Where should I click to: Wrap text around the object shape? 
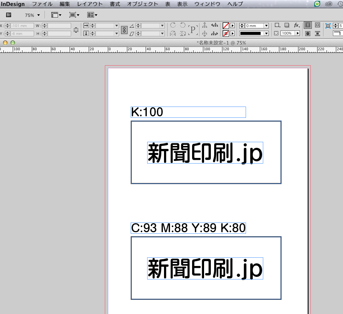308,33
